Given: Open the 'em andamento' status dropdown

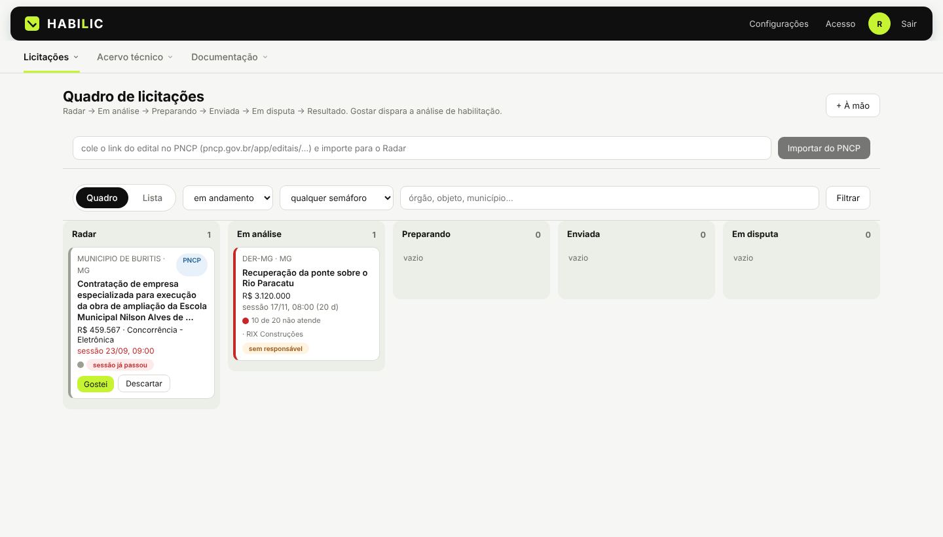Looking at the screenshot, I should coord(228,198).
